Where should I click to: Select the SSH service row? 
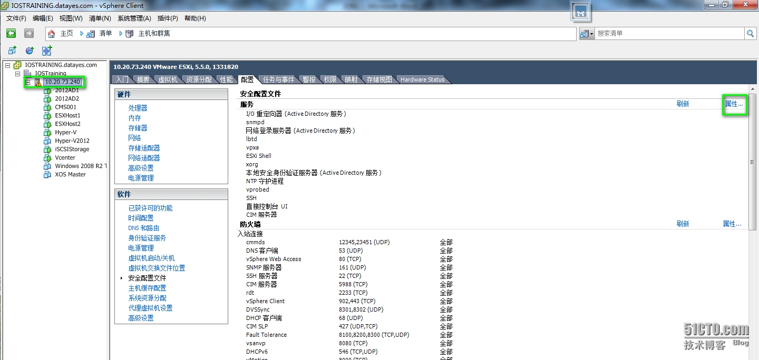pos(251,198)
